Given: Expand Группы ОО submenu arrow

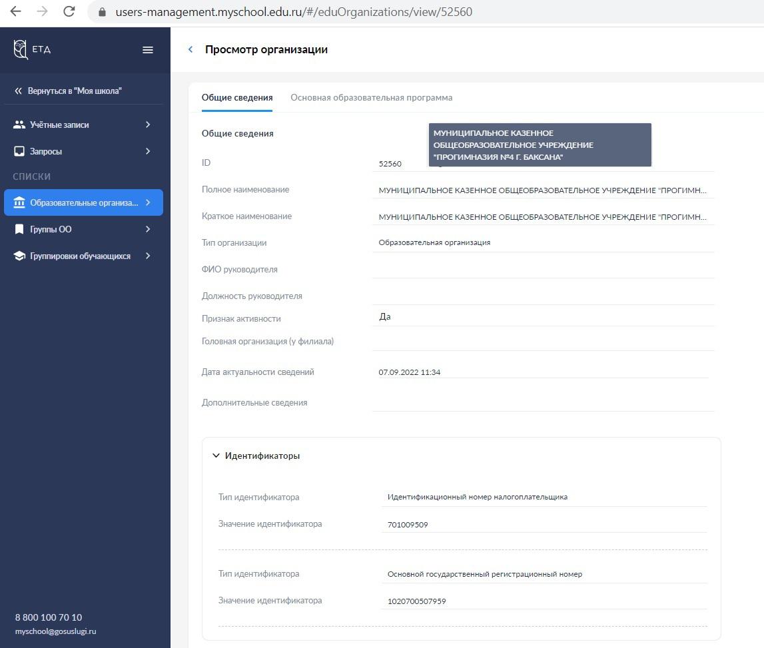Looking at the screenshot, I should [148, 229].
